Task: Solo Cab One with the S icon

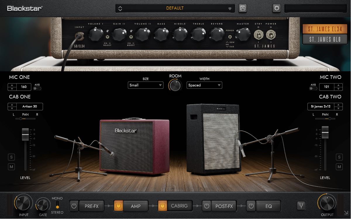Action: coord(11,157)
